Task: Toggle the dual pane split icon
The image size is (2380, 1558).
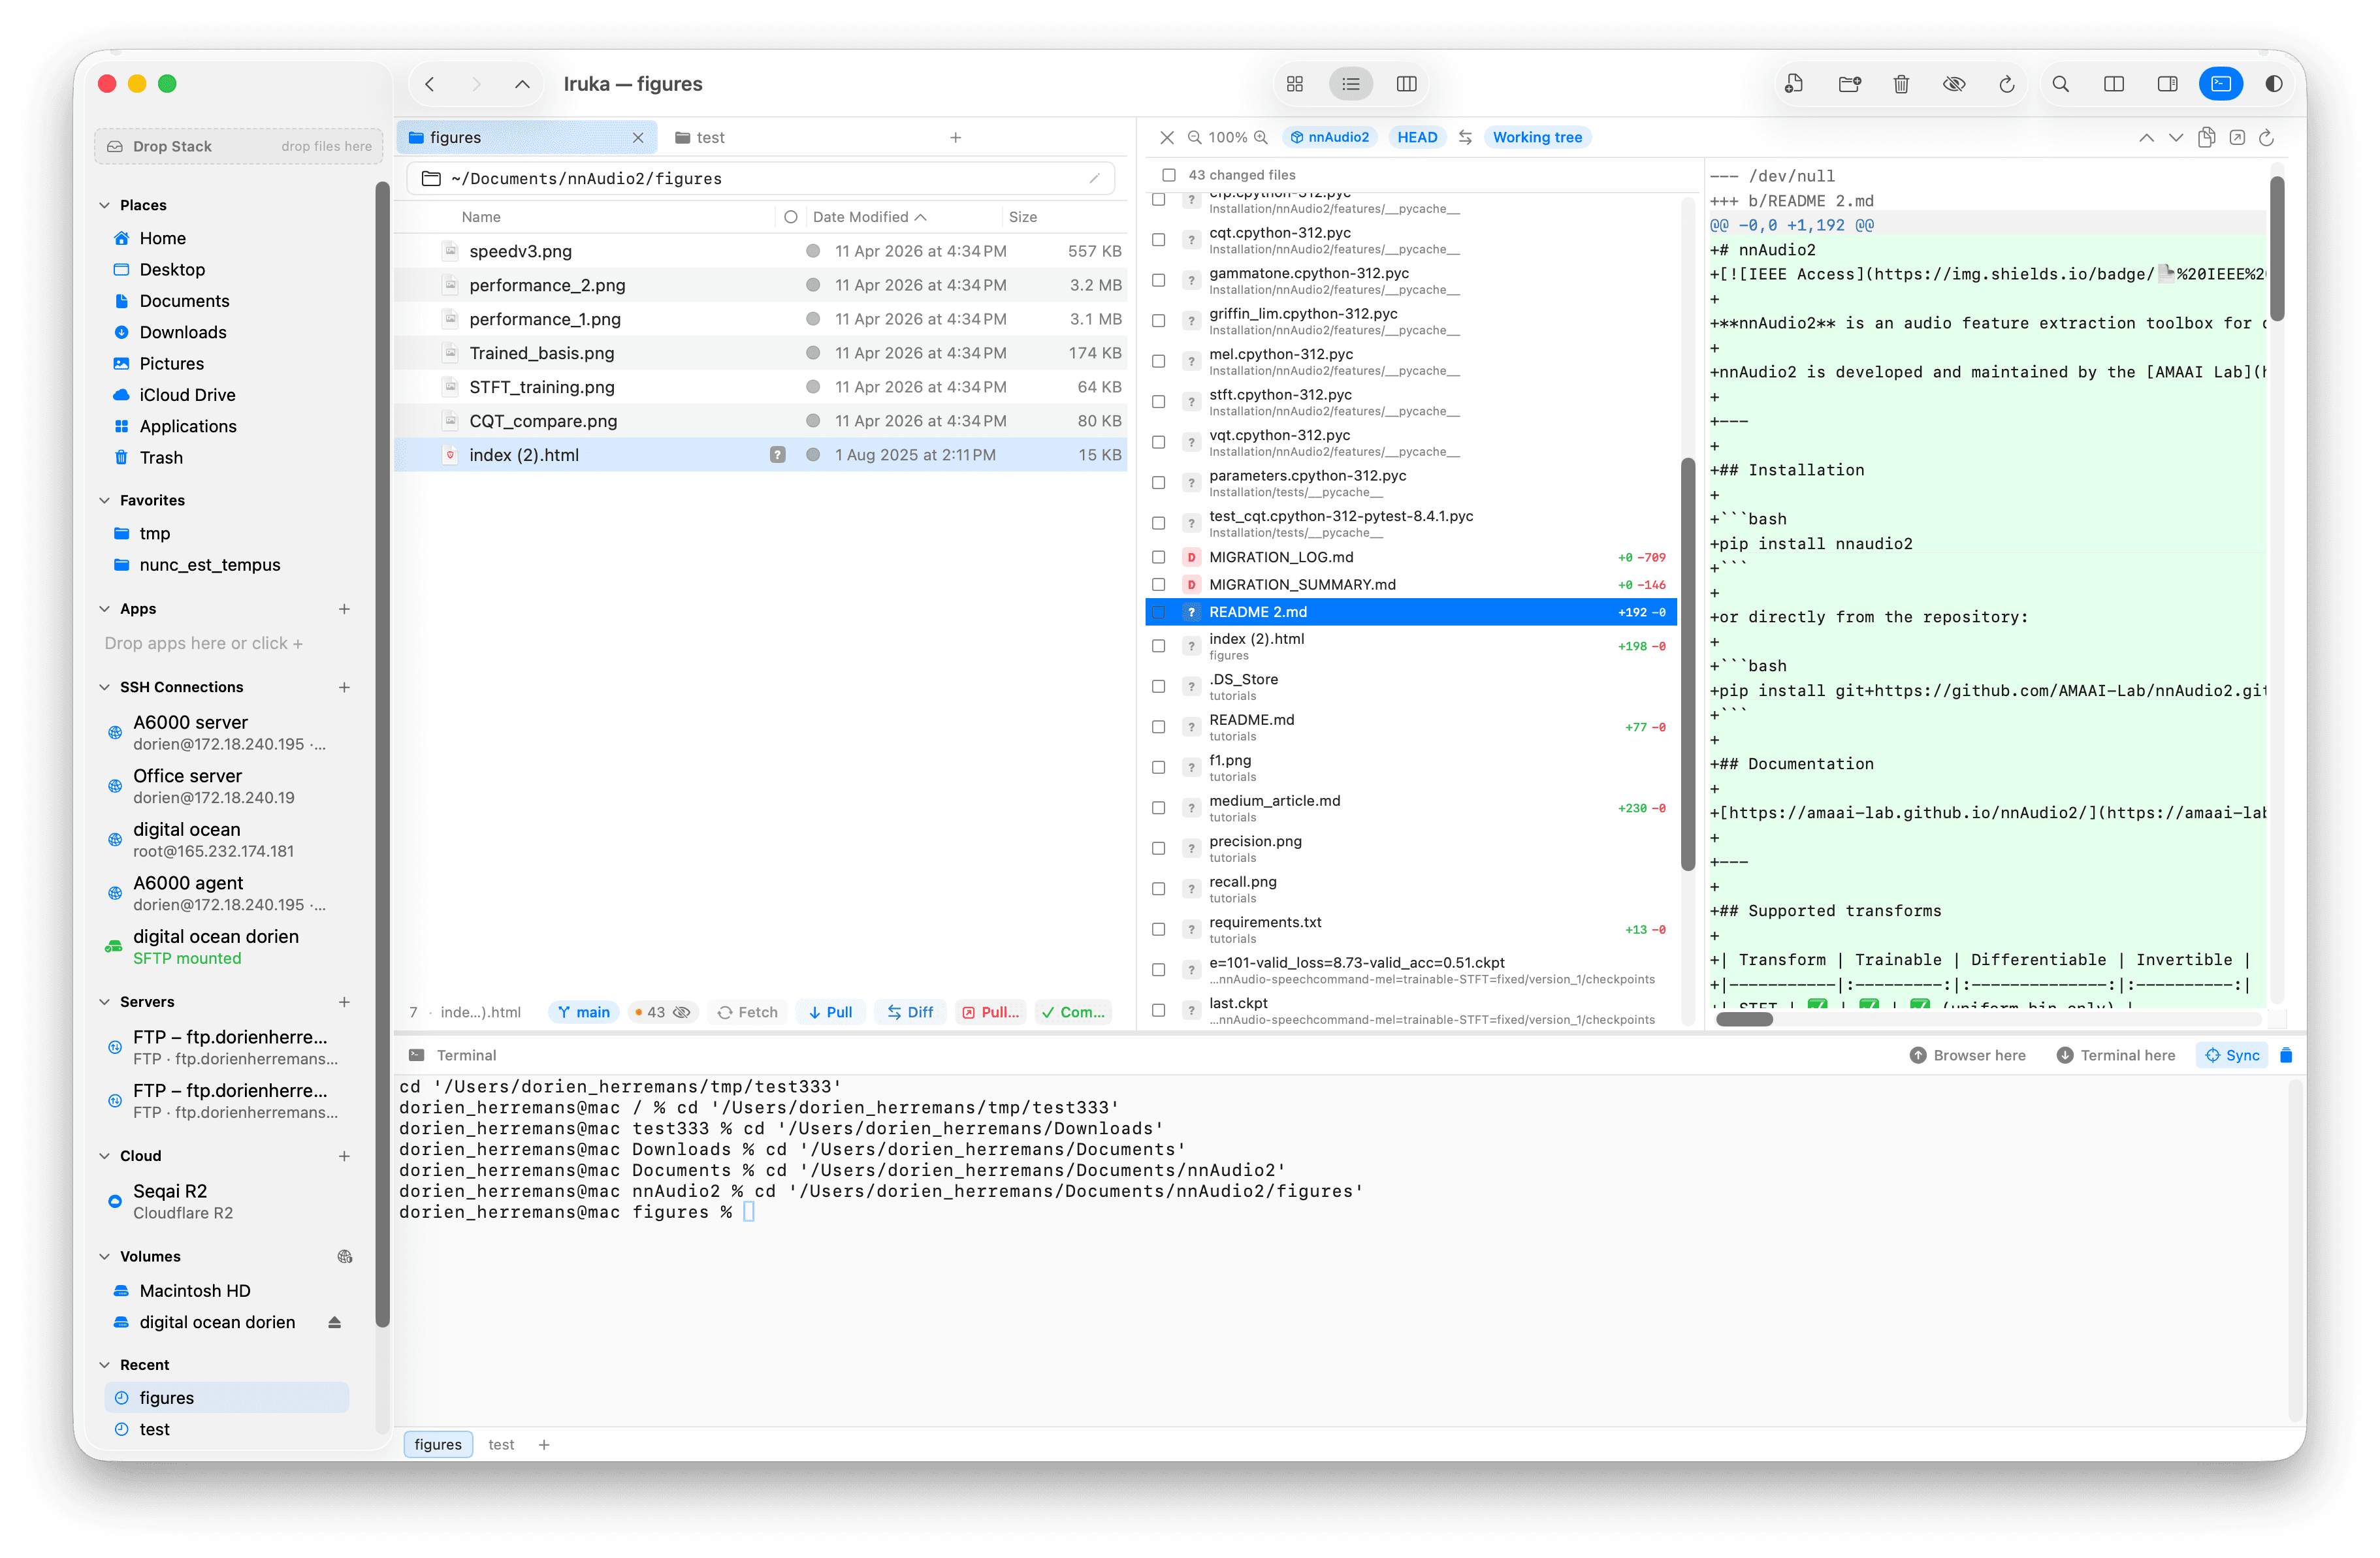Action: tap(2113, 84)
